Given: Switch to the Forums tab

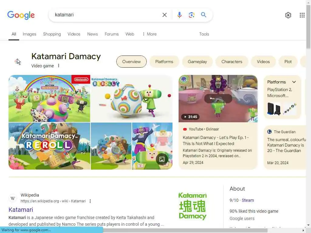Looking at the screenshot, I should (x=111, y=34).
